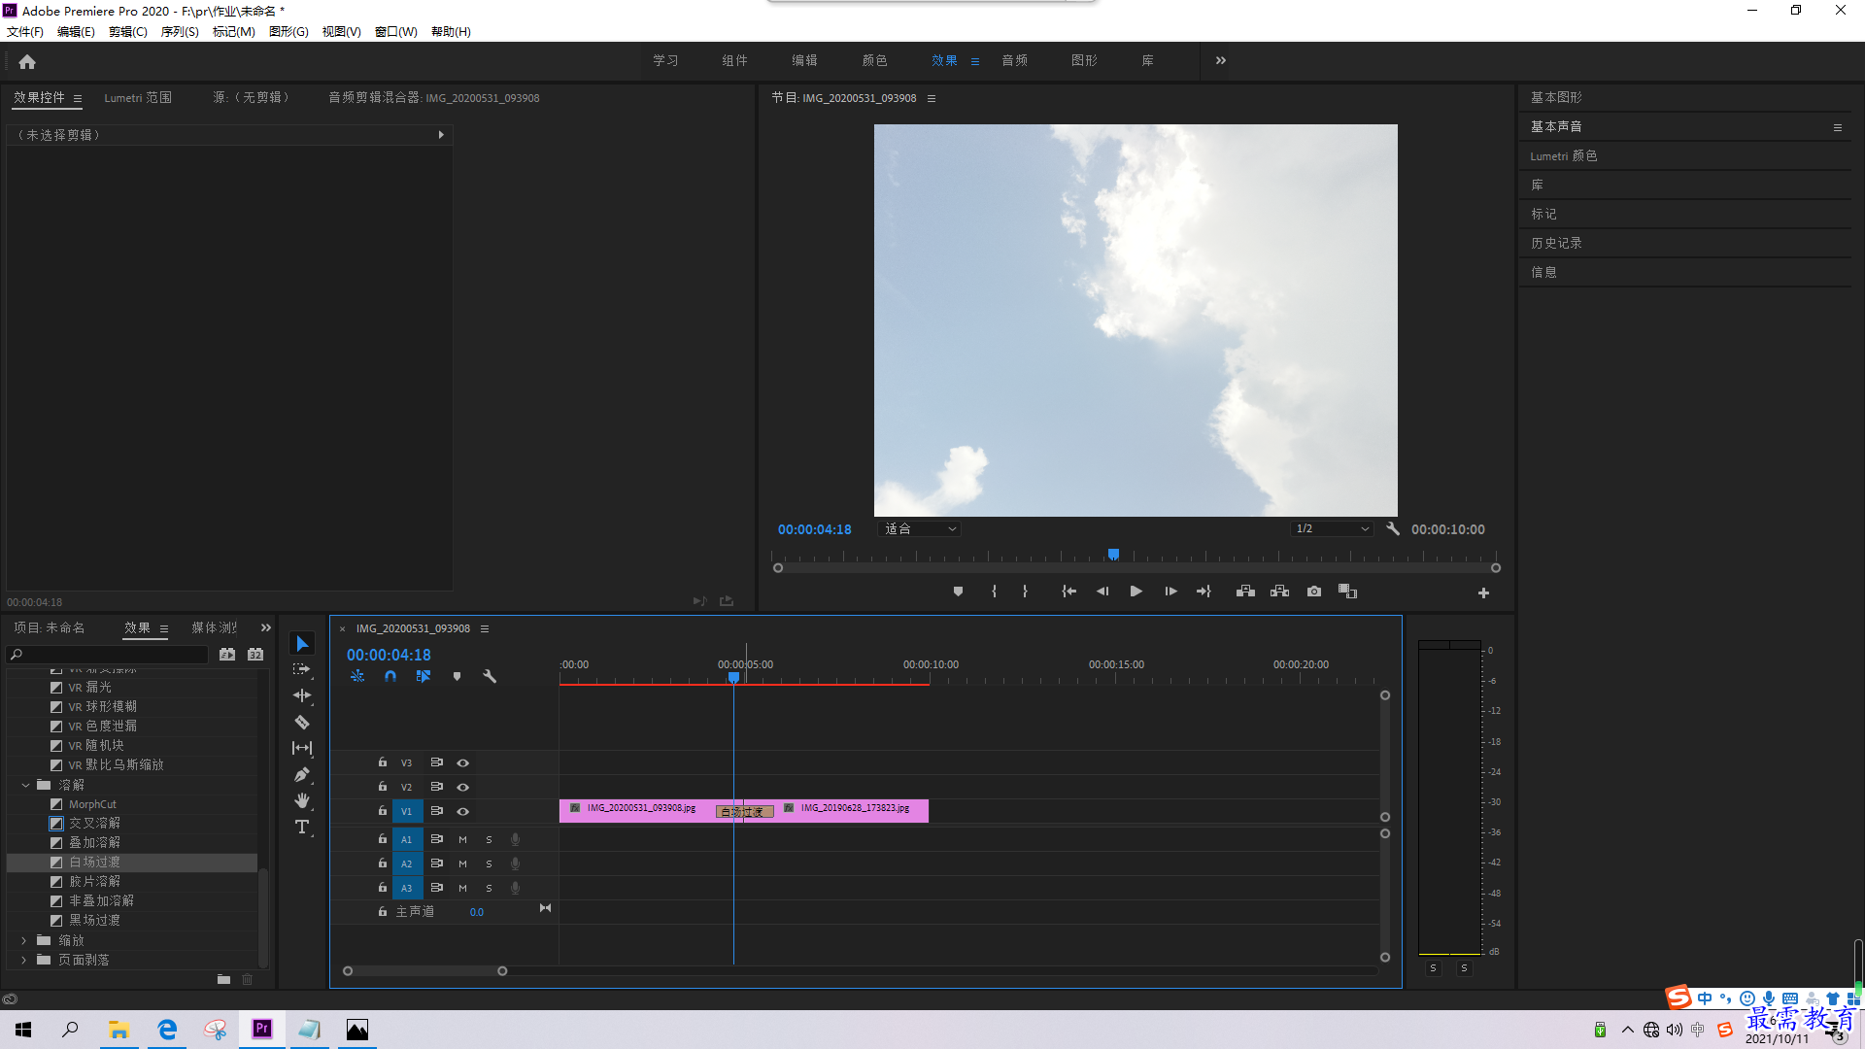Viewport: 1865px width, 1049px height.
Task: Switch to 颜色 workspace
Action: (x=874, y=60)
